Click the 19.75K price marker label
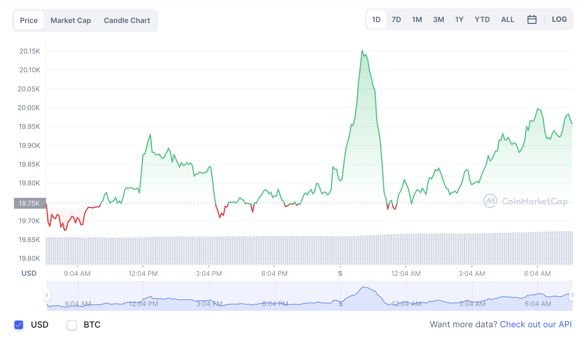Screen dimensions: 584x340 [30, 203]
